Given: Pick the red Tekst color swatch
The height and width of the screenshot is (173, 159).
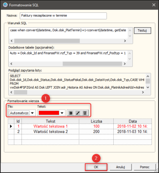Looking at the screenshot, I should coord(49,113).
